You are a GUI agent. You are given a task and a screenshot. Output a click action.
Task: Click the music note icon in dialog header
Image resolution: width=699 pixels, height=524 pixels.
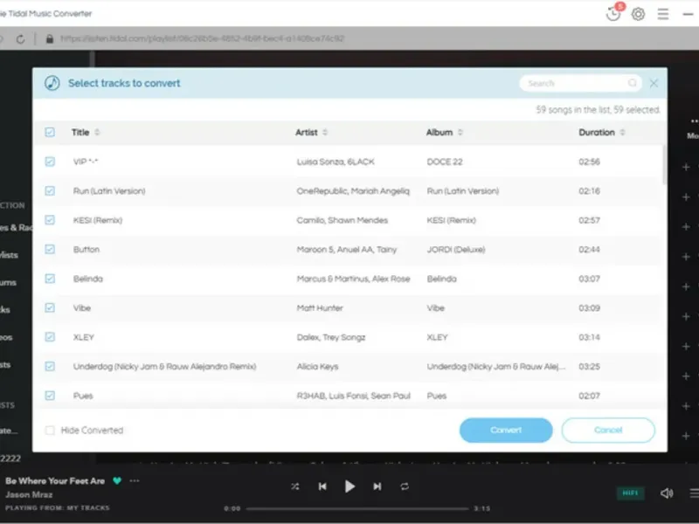pyautogui.click(x=52, y=83)
